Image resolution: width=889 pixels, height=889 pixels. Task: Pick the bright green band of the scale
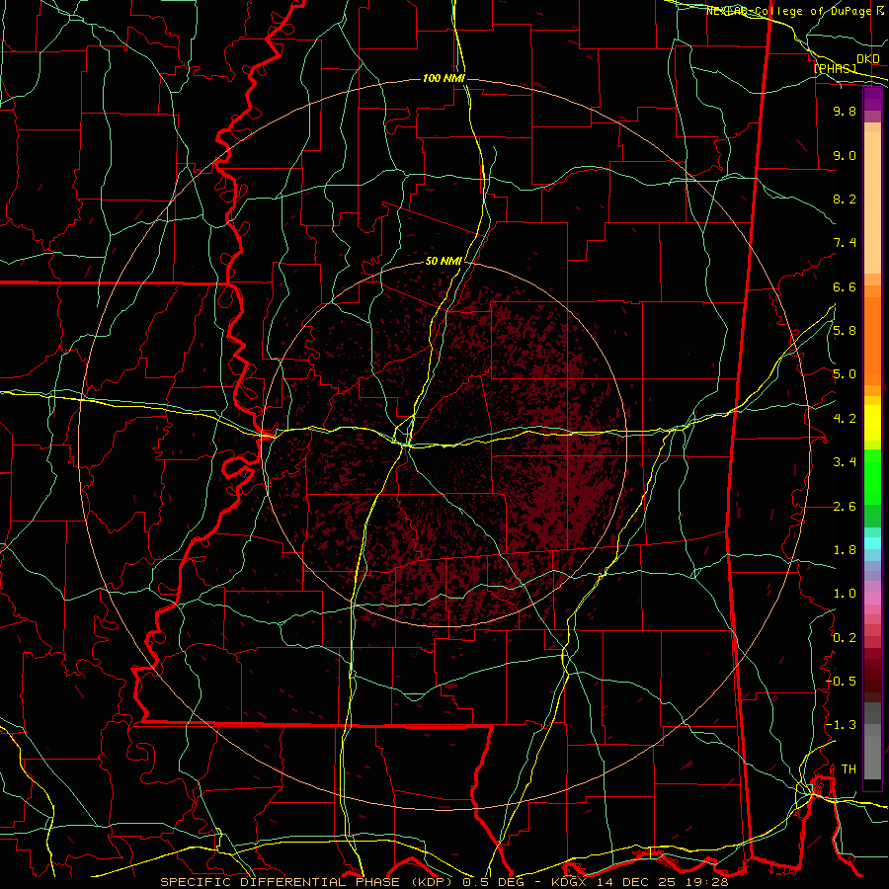[872, 475]
